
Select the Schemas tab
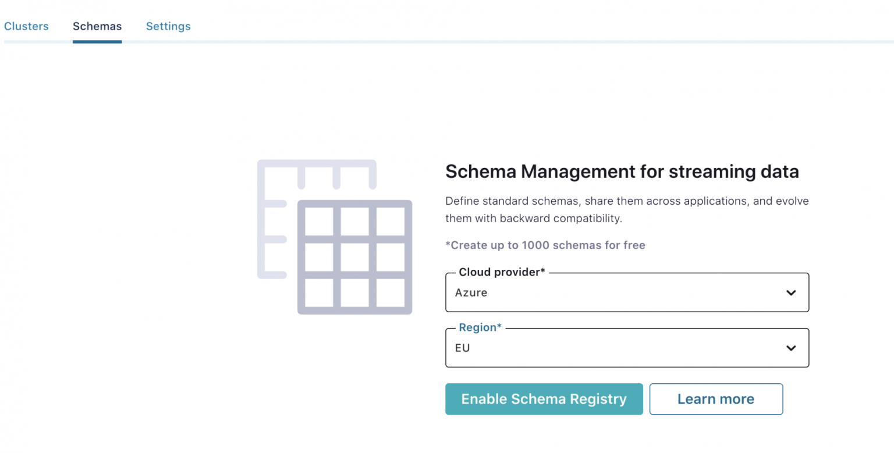(x=97, y=26)
